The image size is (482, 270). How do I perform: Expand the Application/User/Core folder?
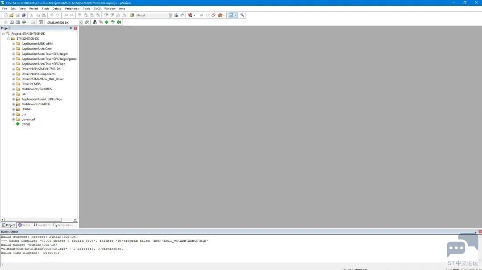pos(13,49)
